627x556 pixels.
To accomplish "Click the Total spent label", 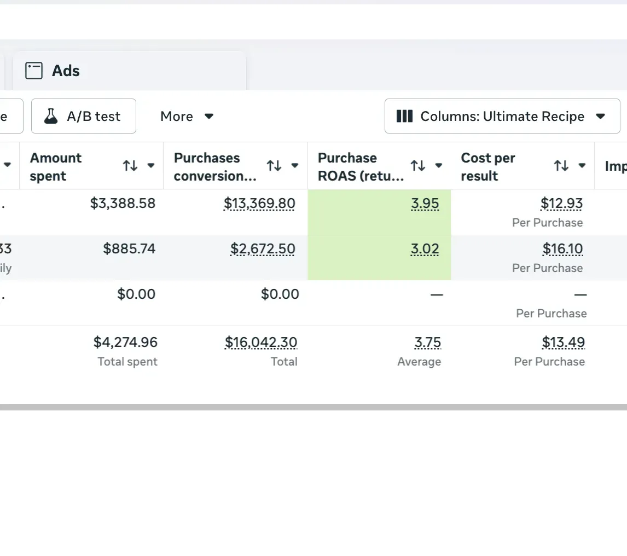I will pyautogui.click(x=127, y=362).
